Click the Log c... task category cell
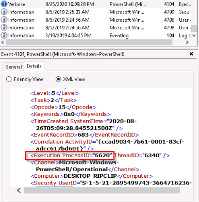This screenshot has height=202, width=199. click(x=185, y=36)
